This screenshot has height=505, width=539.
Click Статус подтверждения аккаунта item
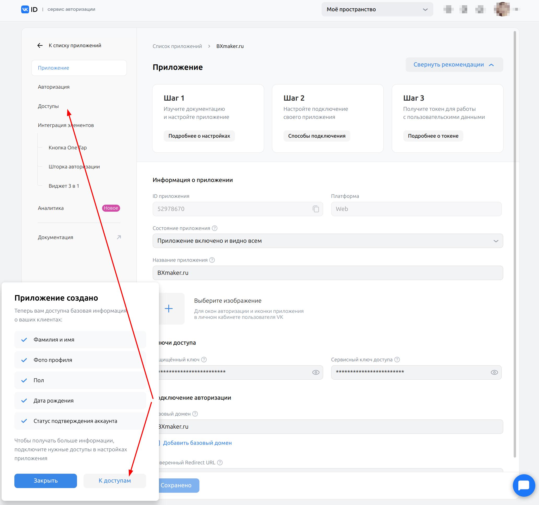pos(80,421)
